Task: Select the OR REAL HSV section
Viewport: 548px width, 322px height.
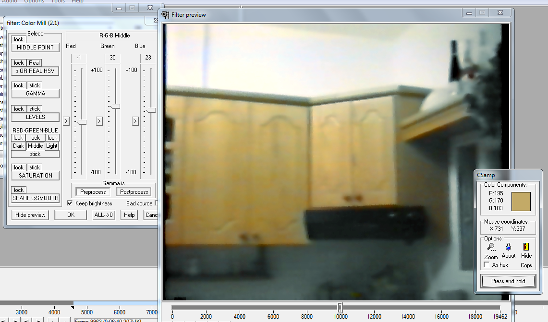Action: (35, 71)
